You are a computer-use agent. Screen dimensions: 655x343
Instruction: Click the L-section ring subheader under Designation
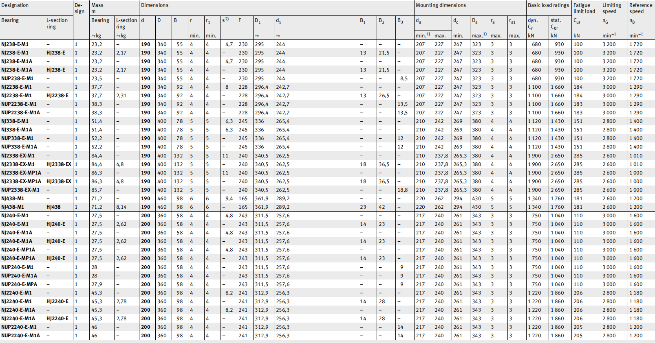(x=57, y=23)
